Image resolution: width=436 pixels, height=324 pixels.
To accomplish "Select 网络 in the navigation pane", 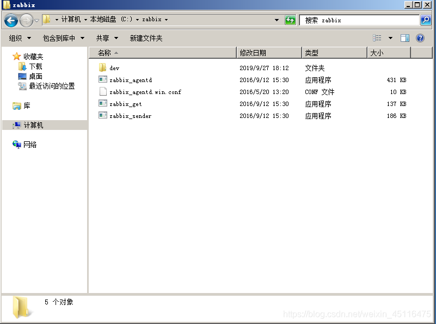I will click(30, 145).
